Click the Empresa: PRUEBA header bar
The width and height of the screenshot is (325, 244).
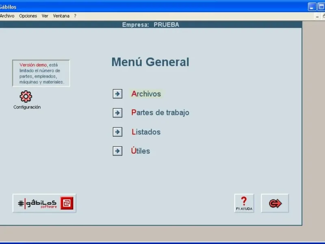[x=151, y=25]
